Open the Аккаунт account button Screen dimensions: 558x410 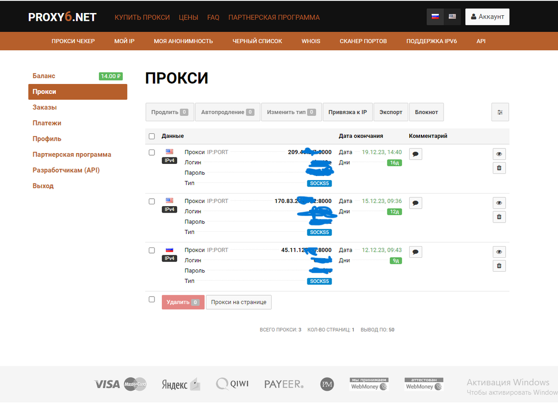pyautogui.click(x=487, y=17)
